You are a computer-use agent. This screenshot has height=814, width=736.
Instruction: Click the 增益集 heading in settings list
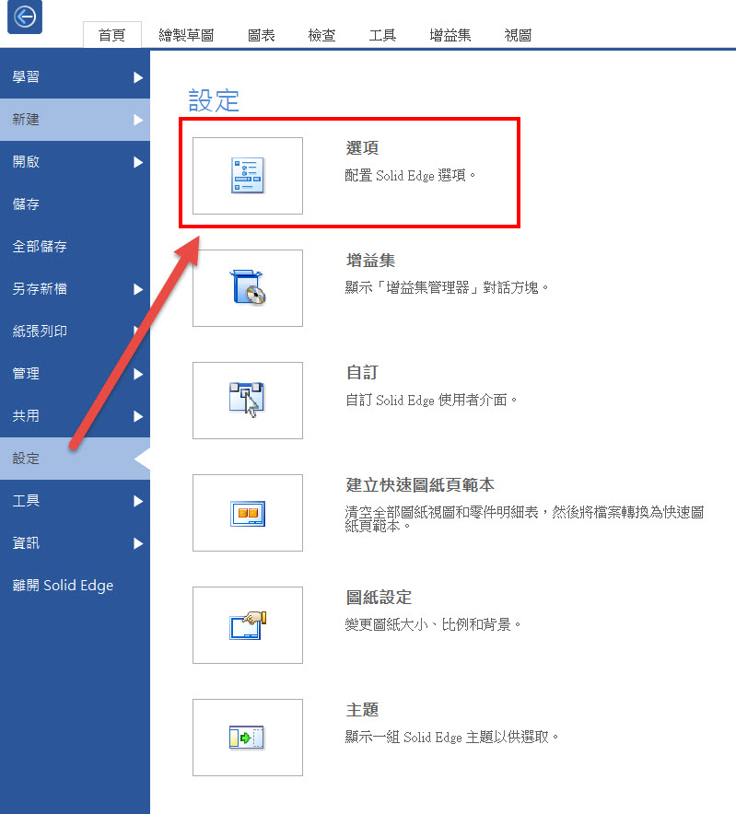pos(370,260)
